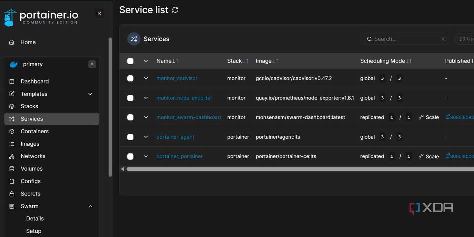This screenshot has width=474, height=237.
Task: Open Swarm Details submenu item
Action: 35,219
